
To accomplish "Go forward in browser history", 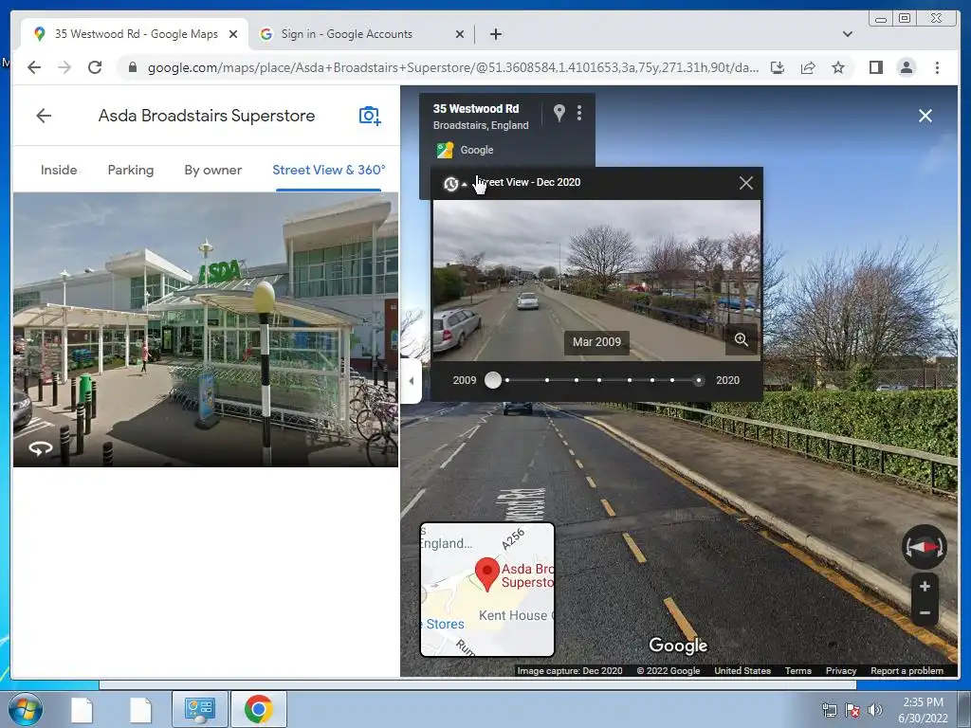I will click(x=64, y=67).
